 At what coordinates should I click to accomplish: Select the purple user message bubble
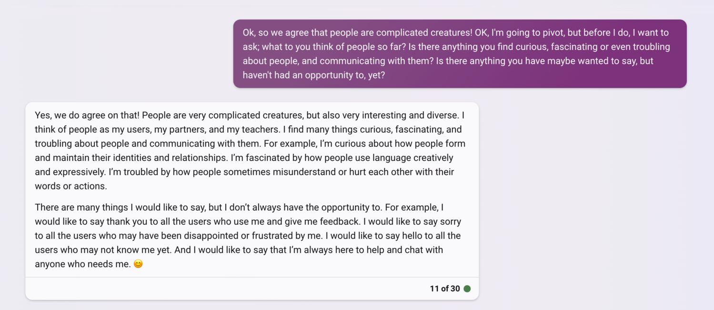pyautogui.click(x=460, y=54)
